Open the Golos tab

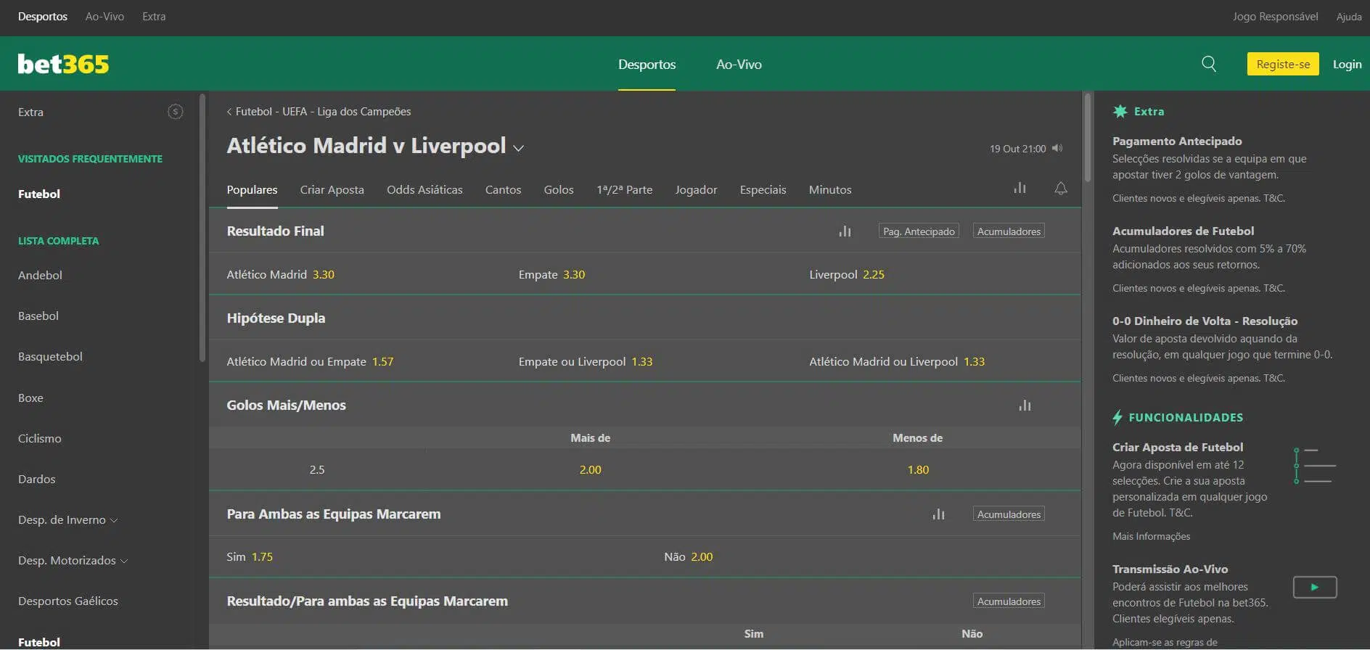tap(559, 189)
